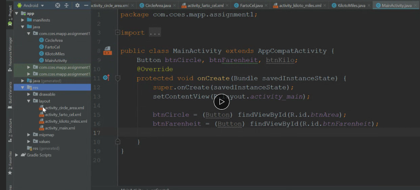This screenshot has width=420, height=190.
Task: Click the related XML file gutter icon
Action: [107, 50]
